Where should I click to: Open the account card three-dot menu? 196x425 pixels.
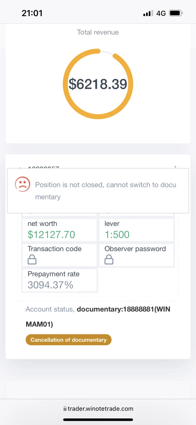point(175,167)
